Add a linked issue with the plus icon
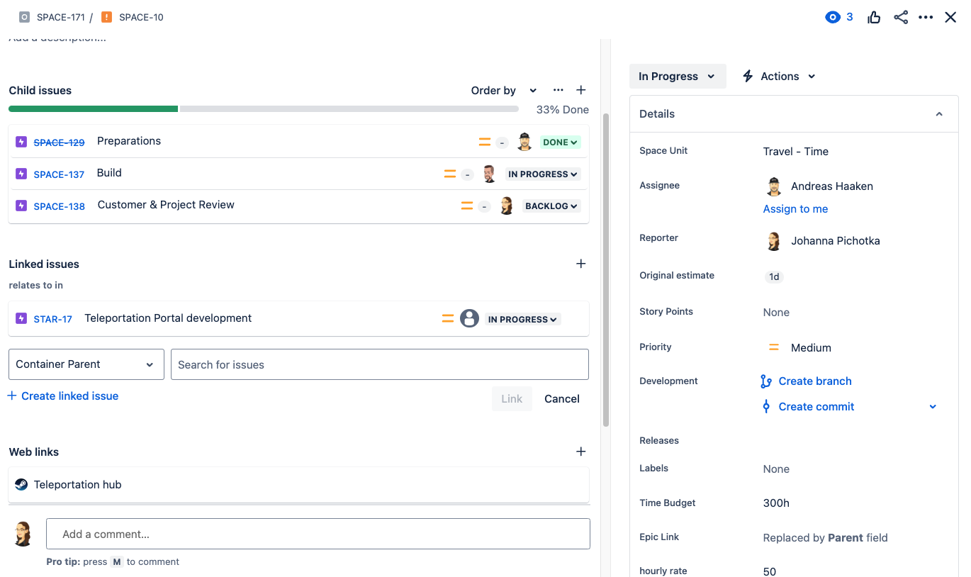This screenshot has width=971, height=577. pos(580,263)
